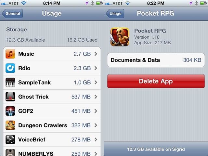The image size is (208, 156).
Task: Go back with the General button
Action: (x=12, y=14)
